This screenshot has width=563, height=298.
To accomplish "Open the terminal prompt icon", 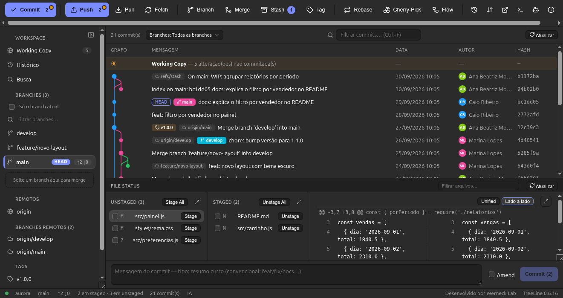I will (x=520, y=10).
